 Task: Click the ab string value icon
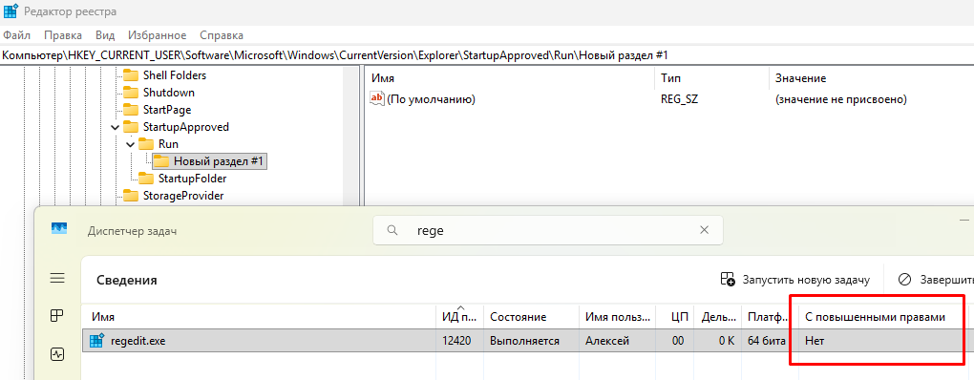(x=377, y=99)
